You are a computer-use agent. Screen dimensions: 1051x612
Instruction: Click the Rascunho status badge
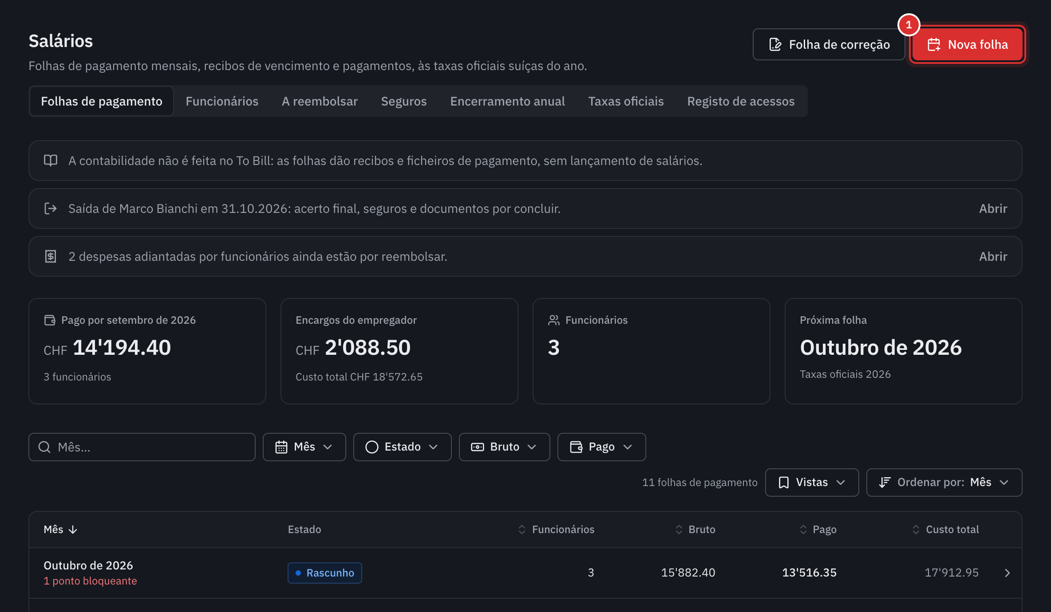click(x=325, y=573)
